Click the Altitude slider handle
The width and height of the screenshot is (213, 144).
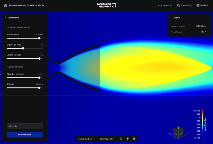[x=39, y=88]
